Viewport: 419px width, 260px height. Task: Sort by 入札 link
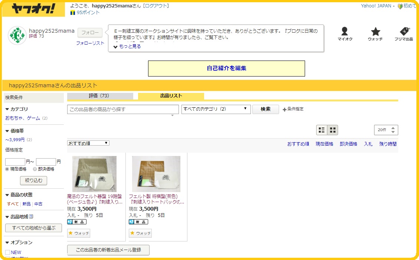point(368,144)
